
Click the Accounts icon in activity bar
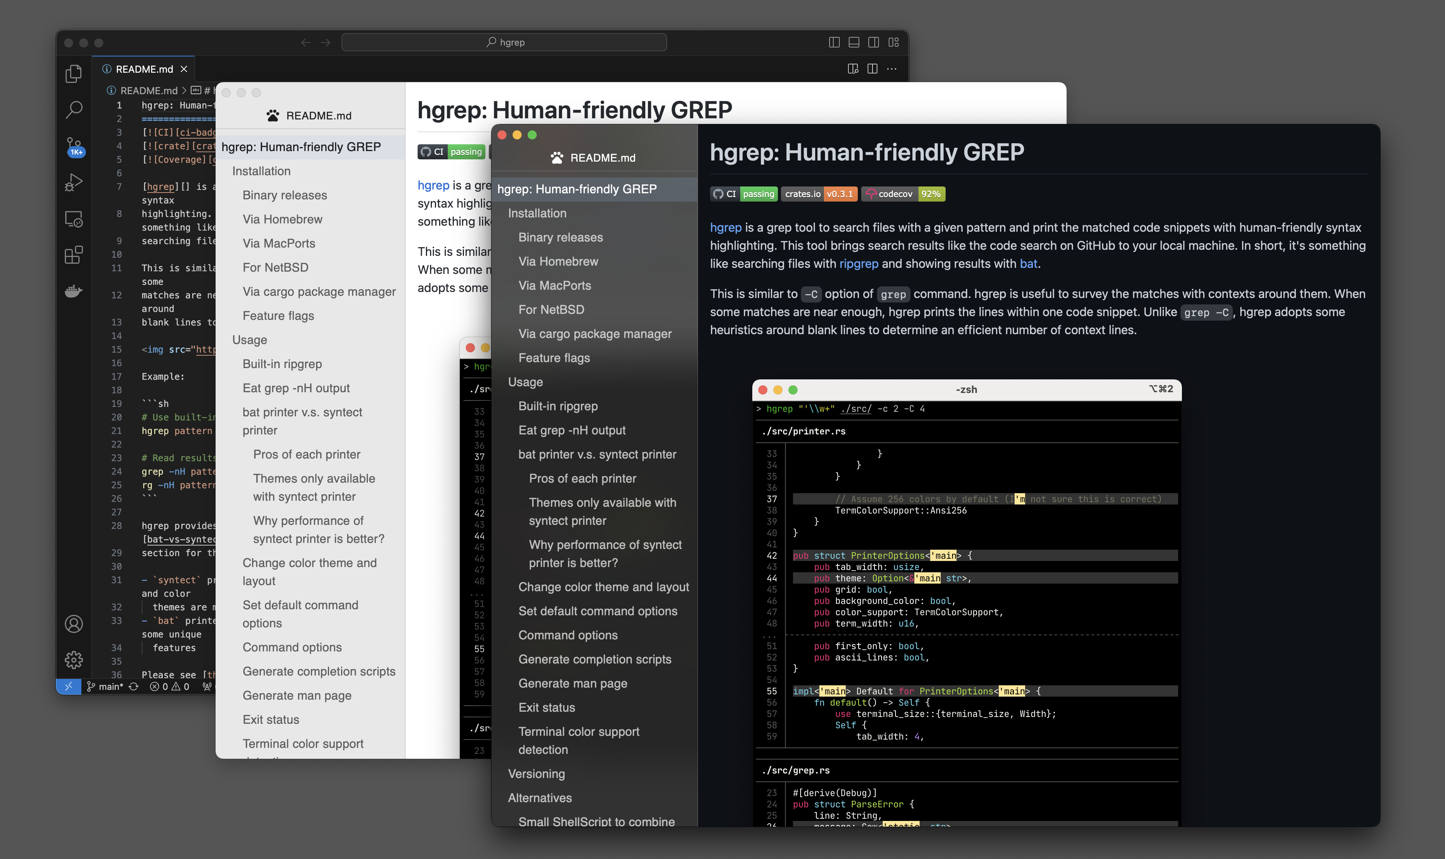click(x=73, y=624)
